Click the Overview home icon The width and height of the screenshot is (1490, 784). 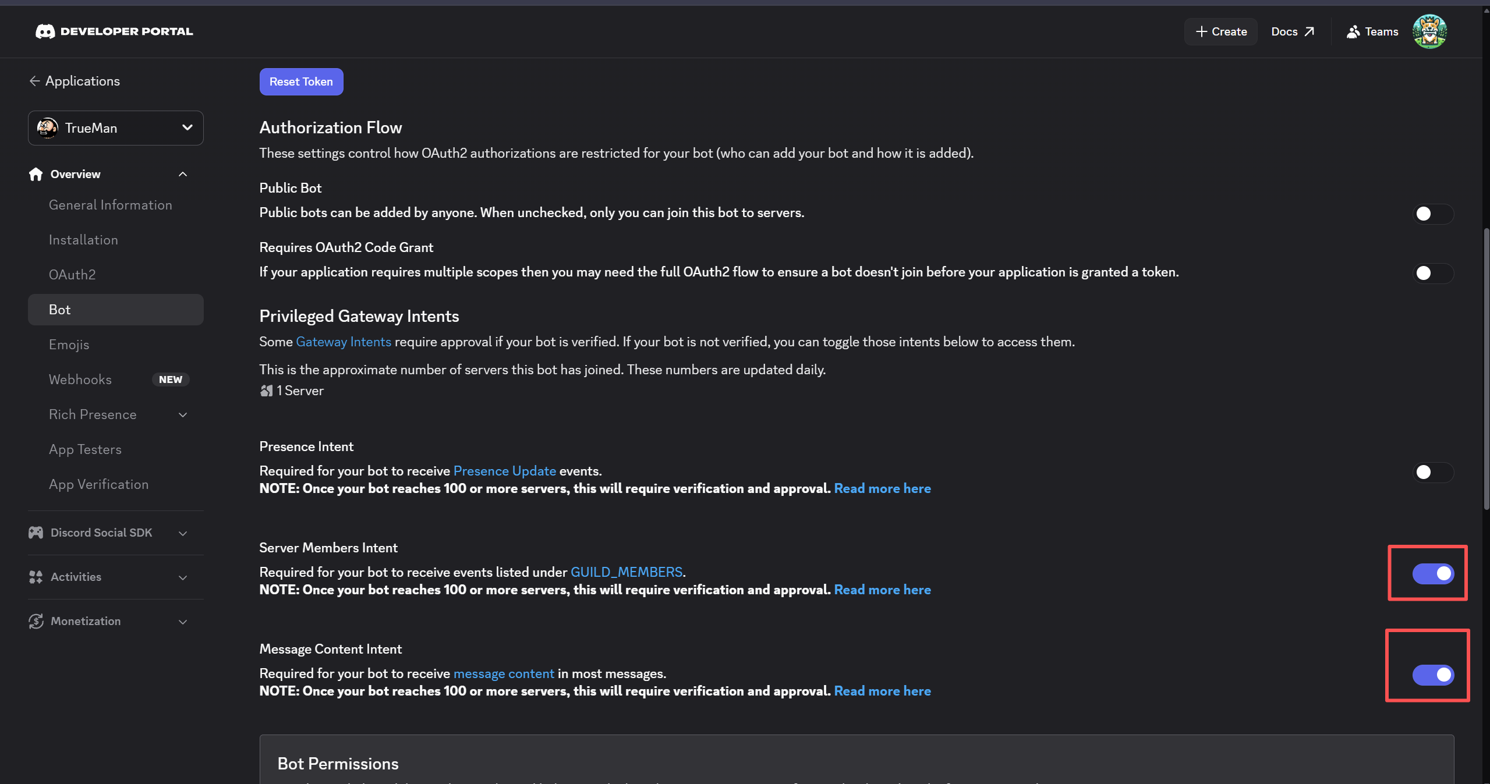36,174
